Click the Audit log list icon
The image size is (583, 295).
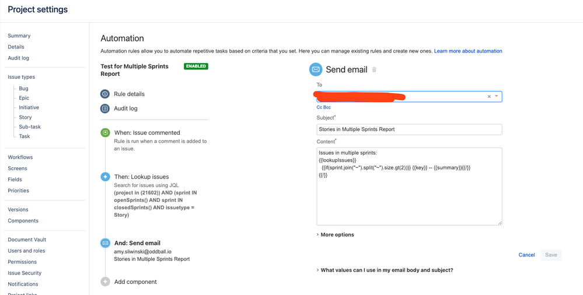pos(105,108)
